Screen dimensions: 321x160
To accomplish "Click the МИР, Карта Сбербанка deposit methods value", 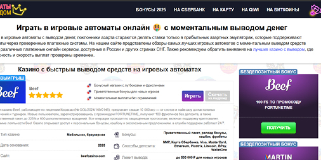I will (195, 146).
